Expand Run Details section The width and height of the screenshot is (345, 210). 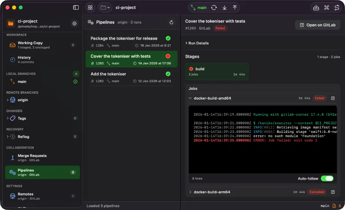197,43
